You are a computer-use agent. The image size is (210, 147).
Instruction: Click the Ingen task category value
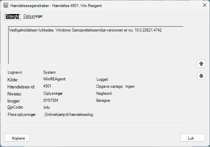tap(130, 86)
